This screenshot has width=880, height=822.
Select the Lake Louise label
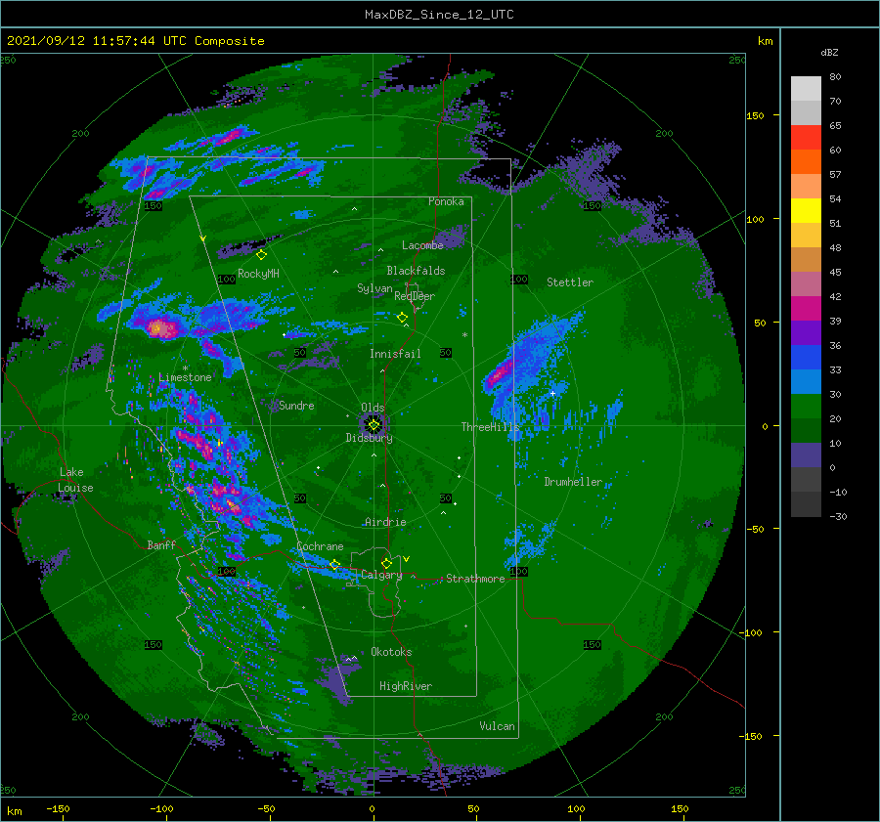tap(75, 480)
